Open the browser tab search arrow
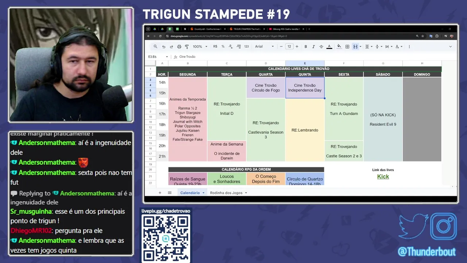 point(148,29)
